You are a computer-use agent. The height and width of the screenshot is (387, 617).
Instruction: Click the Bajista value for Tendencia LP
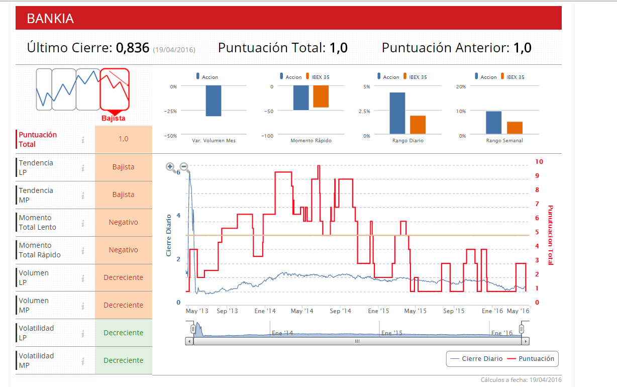123,167
